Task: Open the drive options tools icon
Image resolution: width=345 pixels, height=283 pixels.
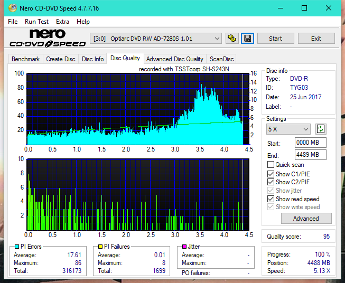Action: coord(232,39)
